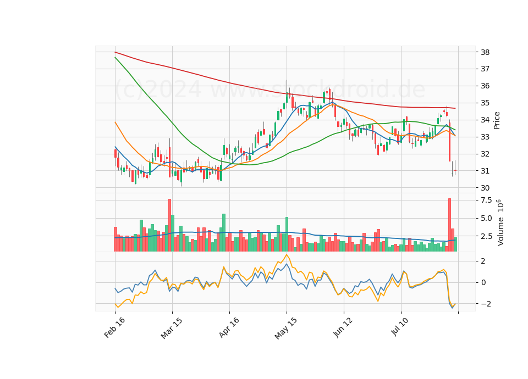Click the 30 price axis value
The height and width of the screenshot is (379, 528).
485,188
